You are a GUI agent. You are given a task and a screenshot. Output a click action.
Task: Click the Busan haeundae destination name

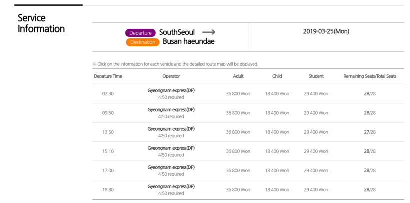188,42
